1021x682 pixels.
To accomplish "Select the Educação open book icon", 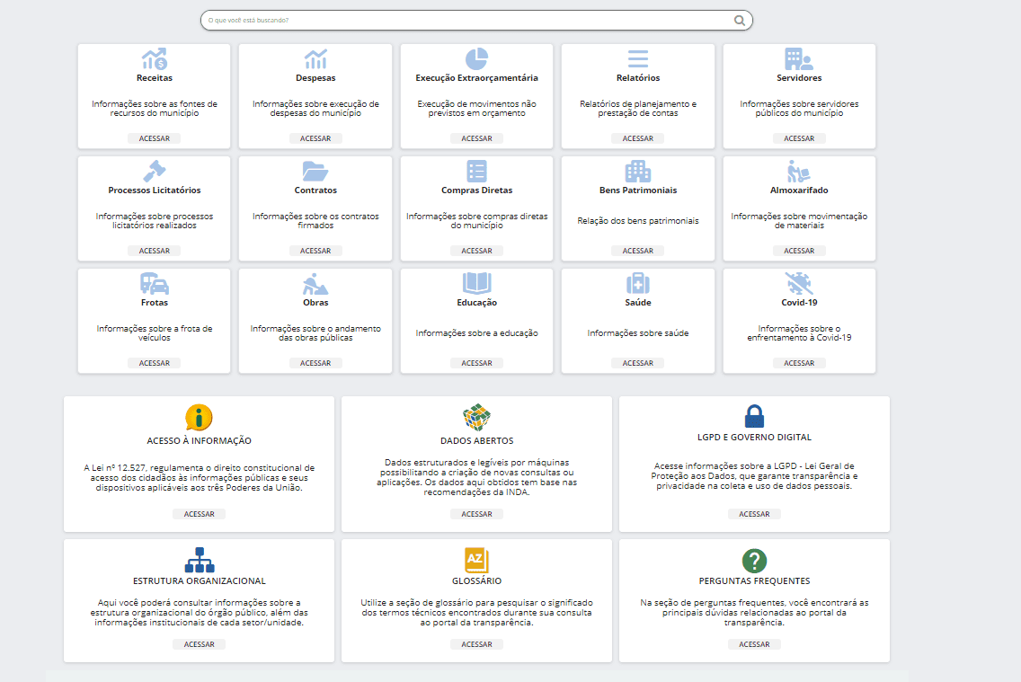I will [x=476, y=284].
